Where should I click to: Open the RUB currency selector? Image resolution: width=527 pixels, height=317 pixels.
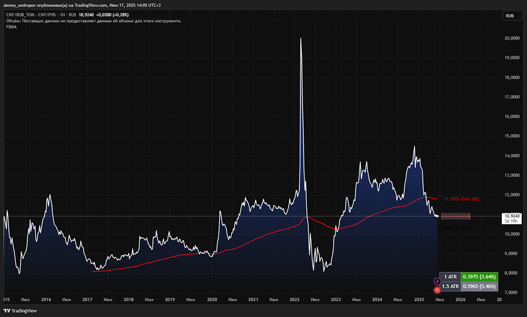click(512, 16)
